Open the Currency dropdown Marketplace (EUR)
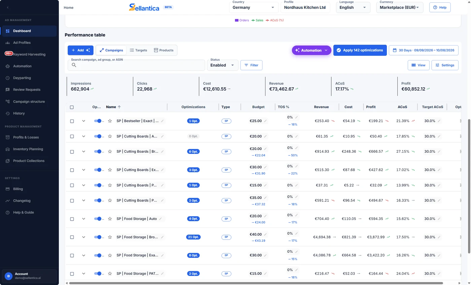This screenshot has height=285, width=471. tap(399, 7)
